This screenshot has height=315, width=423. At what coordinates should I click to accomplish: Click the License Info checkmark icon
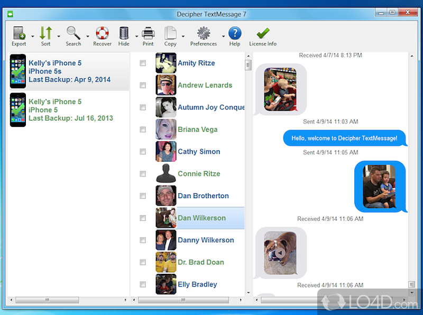tap(263, 33)
